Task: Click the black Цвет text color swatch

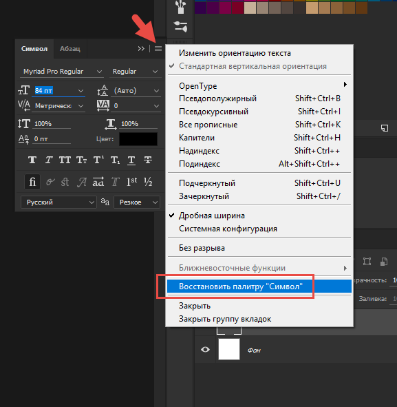Action: click(138, 139)
